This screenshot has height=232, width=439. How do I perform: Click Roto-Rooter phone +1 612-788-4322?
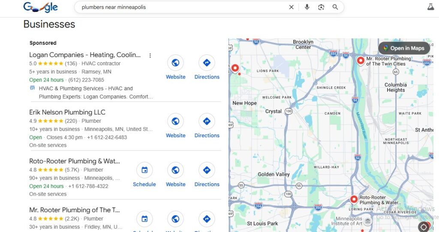pos(88,186)
